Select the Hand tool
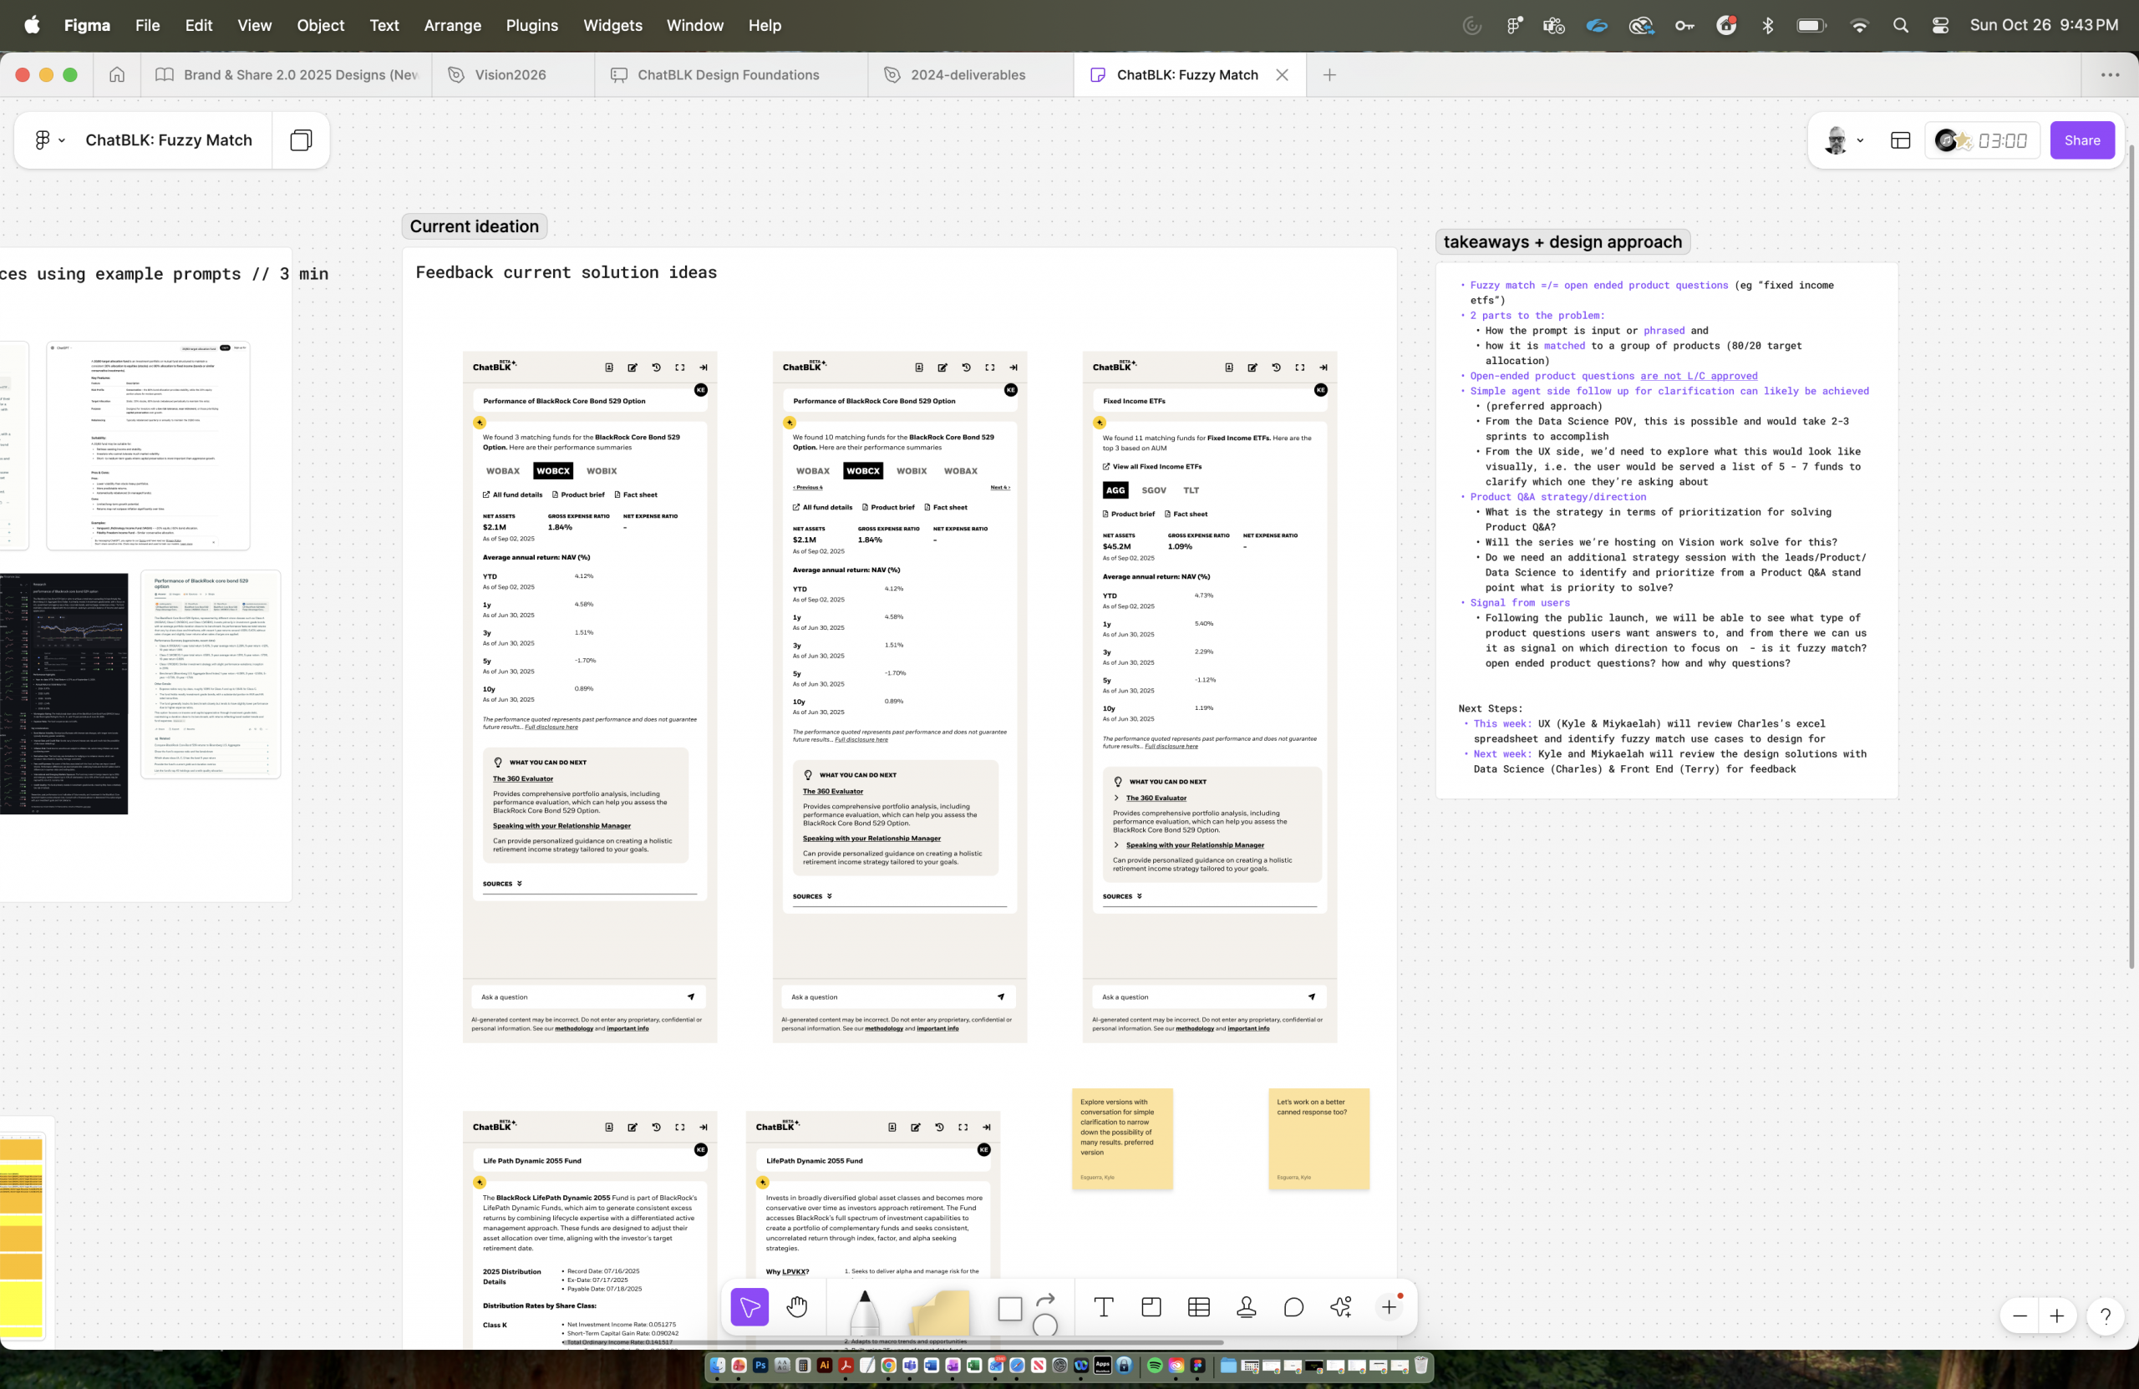 (797, 1306)
